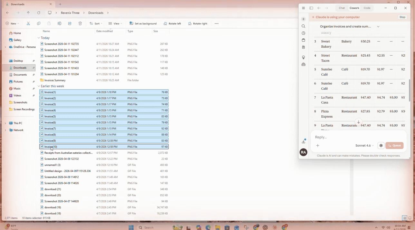
Task: Expand Network in navigation pane
Action: click(x=5, y=130)
